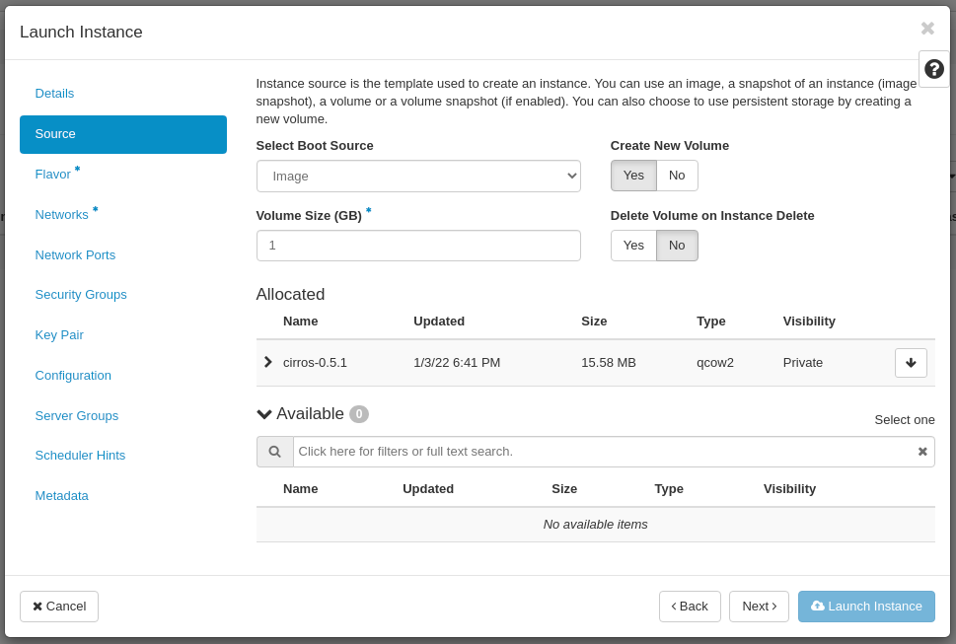Go to the Security Groups tab
This screenshot has width=956, height=644.
tap(81, 294)
